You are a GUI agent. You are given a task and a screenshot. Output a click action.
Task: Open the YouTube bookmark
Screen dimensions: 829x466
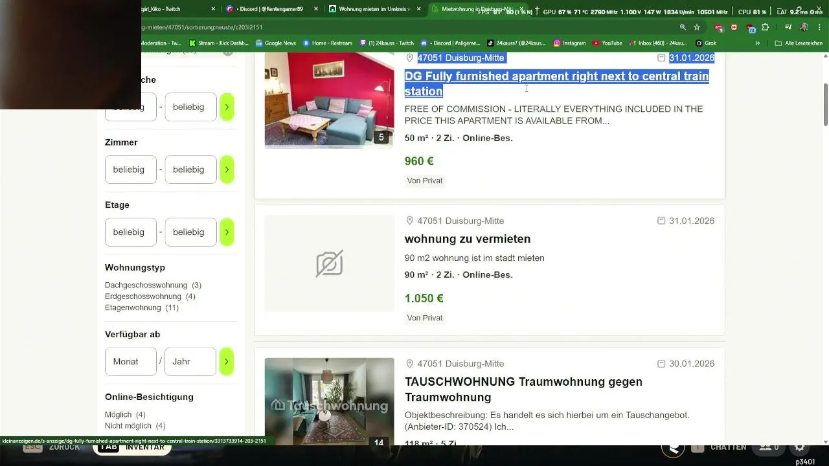[x=608, y=43]
